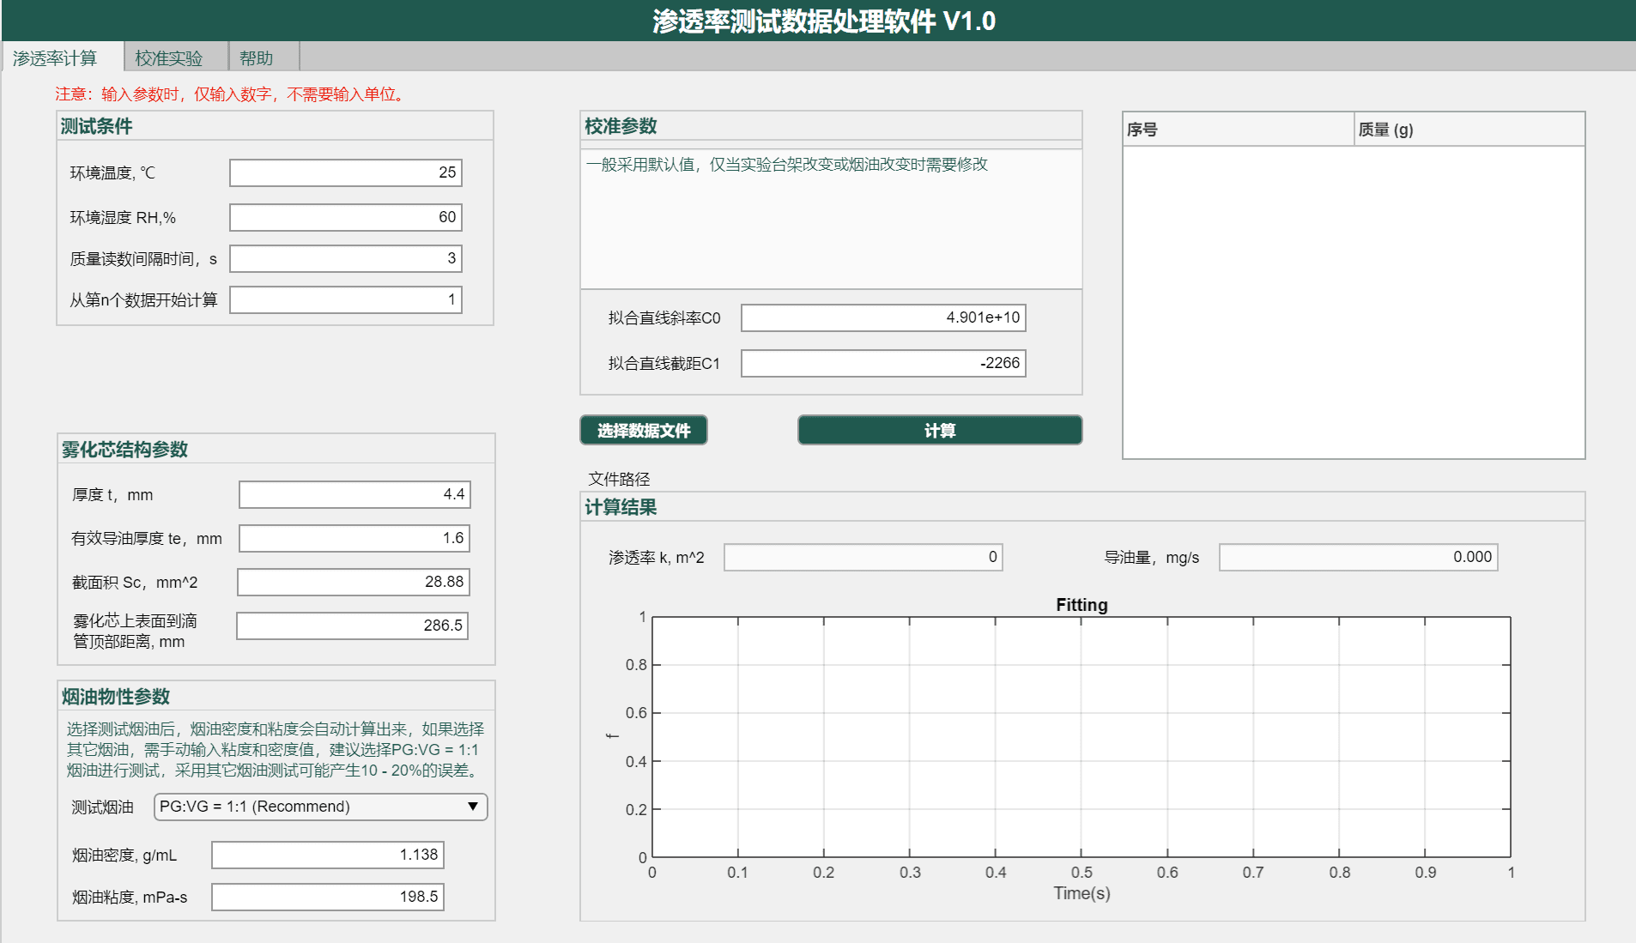Click the 渗透率 k result field
The width and height of the screenshot is (1636, 943).
point(863,557)
